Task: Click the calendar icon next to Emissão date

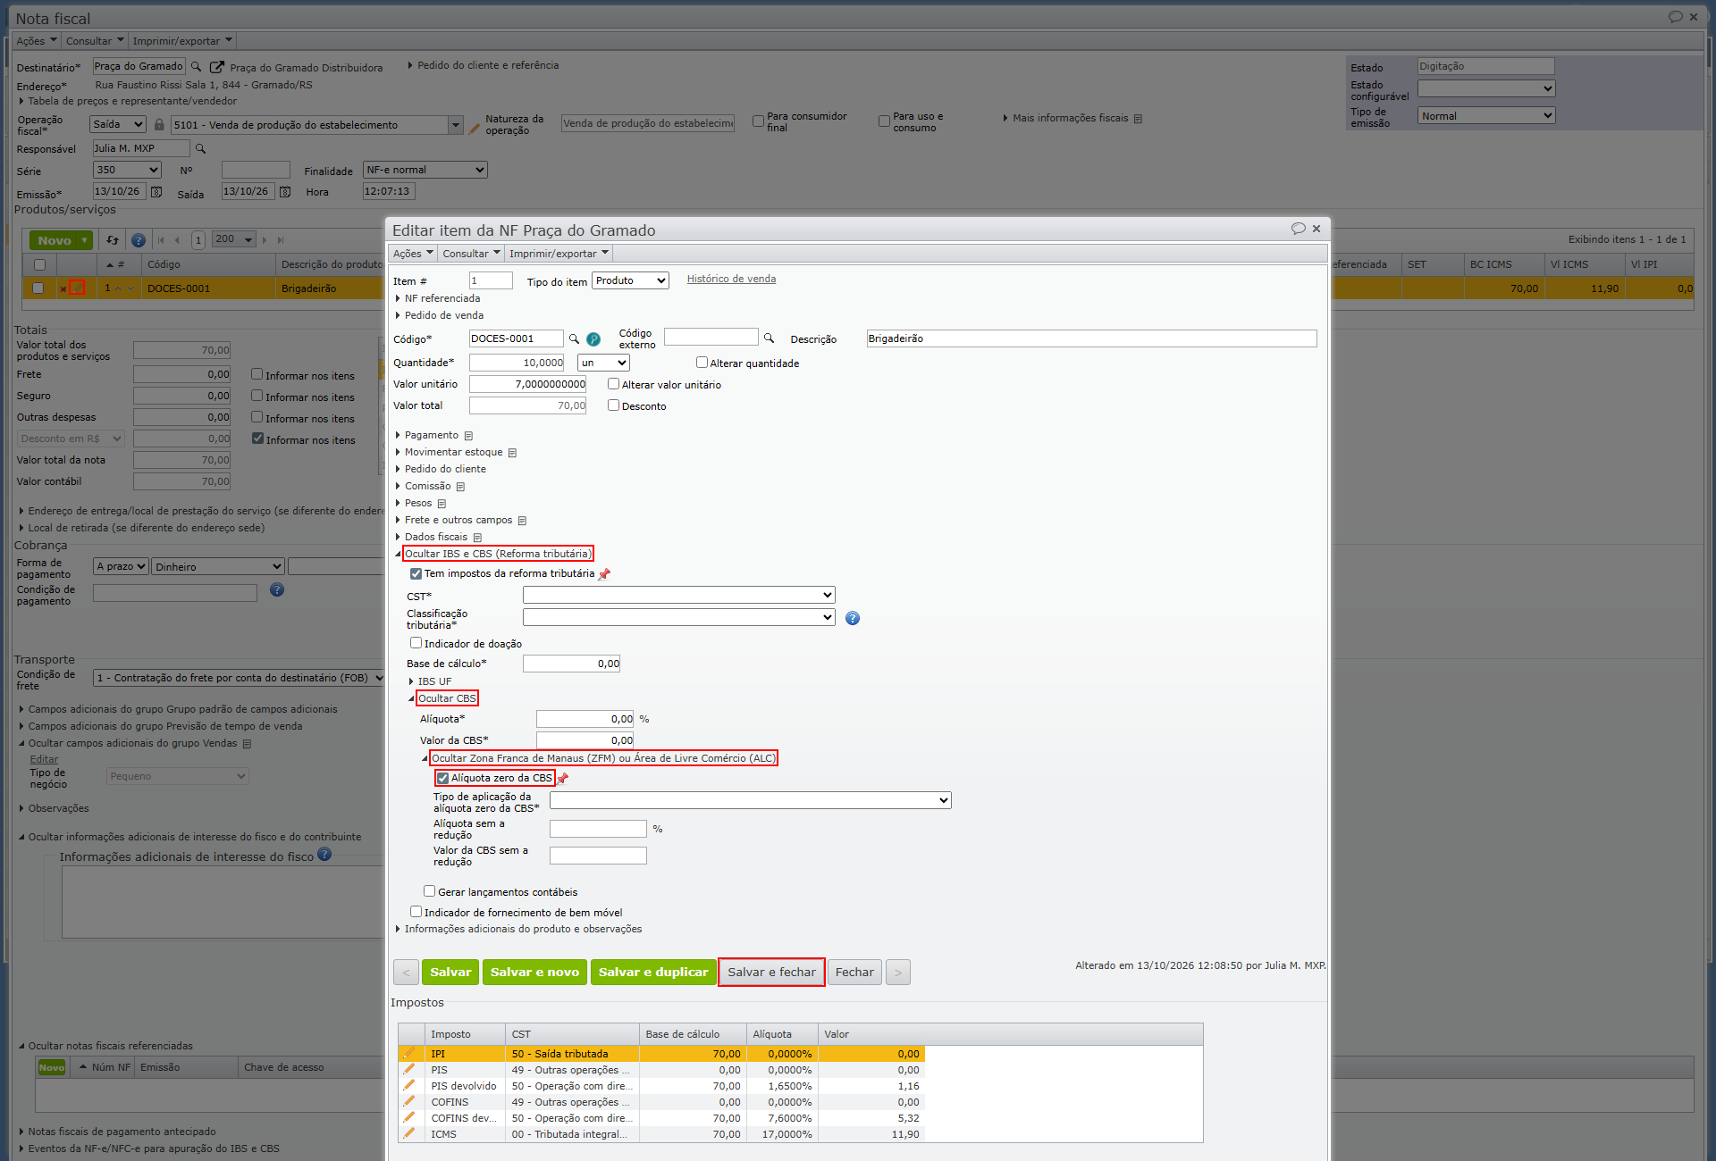Action: tap(156, 192)
